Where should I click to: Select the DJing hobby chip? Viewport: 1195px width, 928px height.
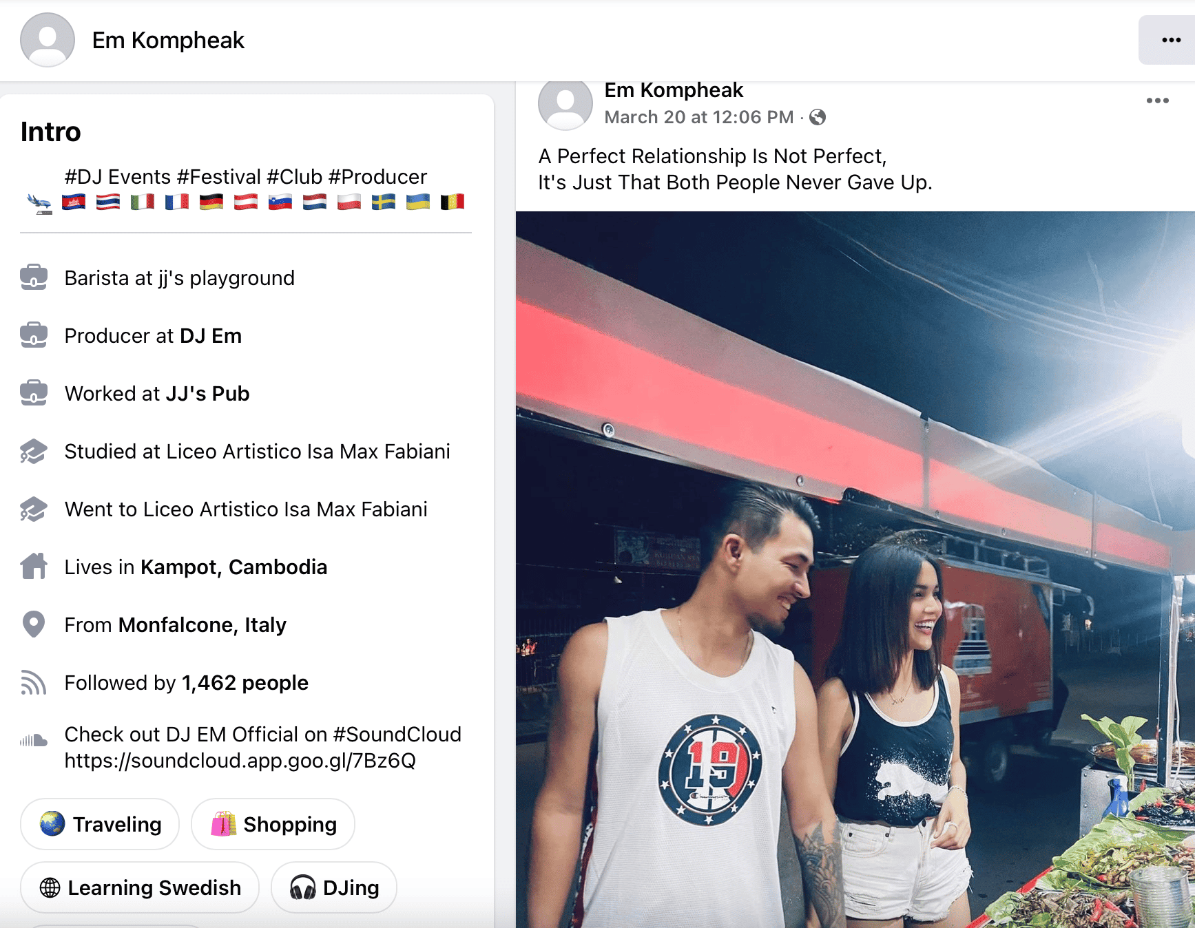(x=334, y=887)
